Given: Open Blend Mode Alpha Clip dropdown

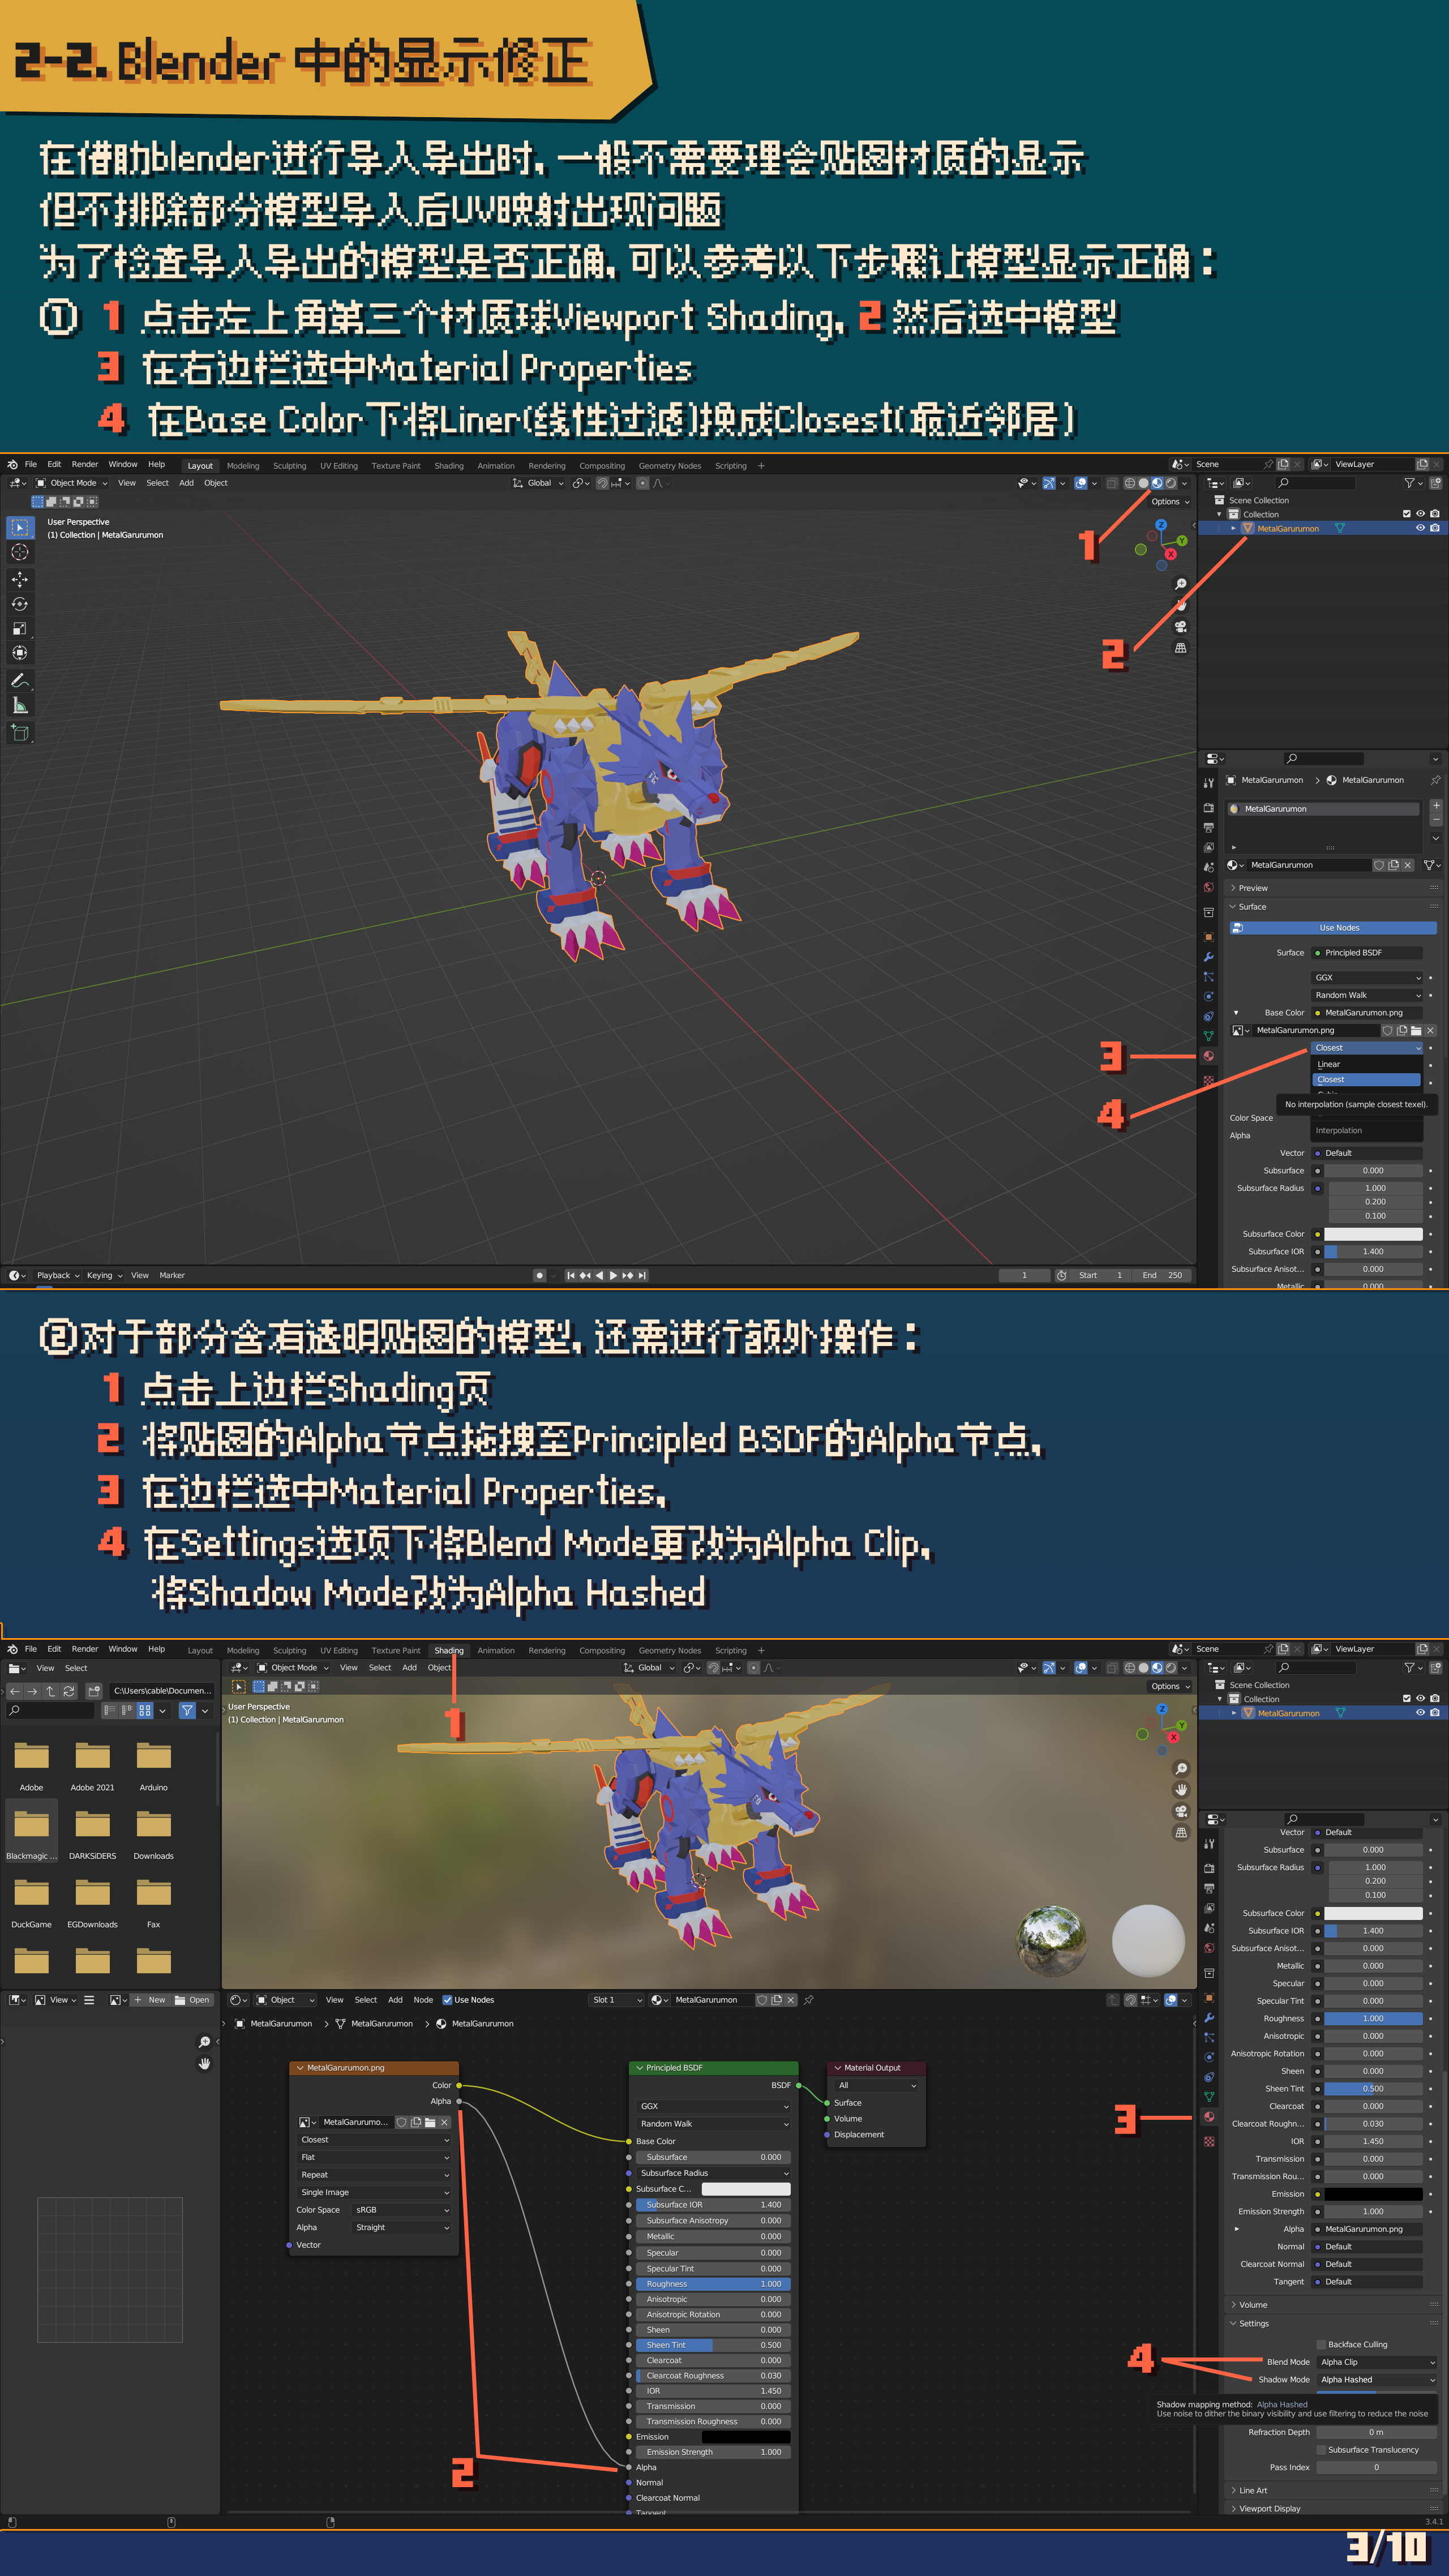Looking at the screenshot, I should coord(1377,2362).
